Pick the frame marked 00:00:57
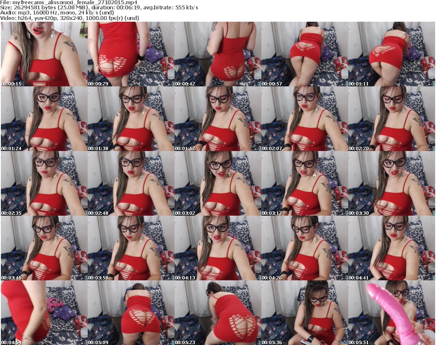The image size is (436, 345). point(304,54)
